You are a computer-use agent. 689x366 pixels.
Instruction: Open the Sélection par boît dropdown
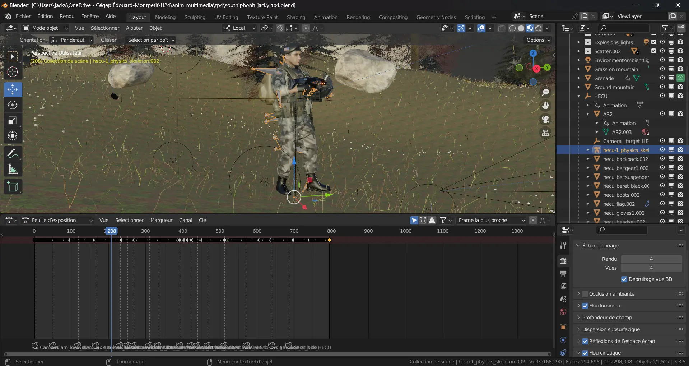[150, 40]
